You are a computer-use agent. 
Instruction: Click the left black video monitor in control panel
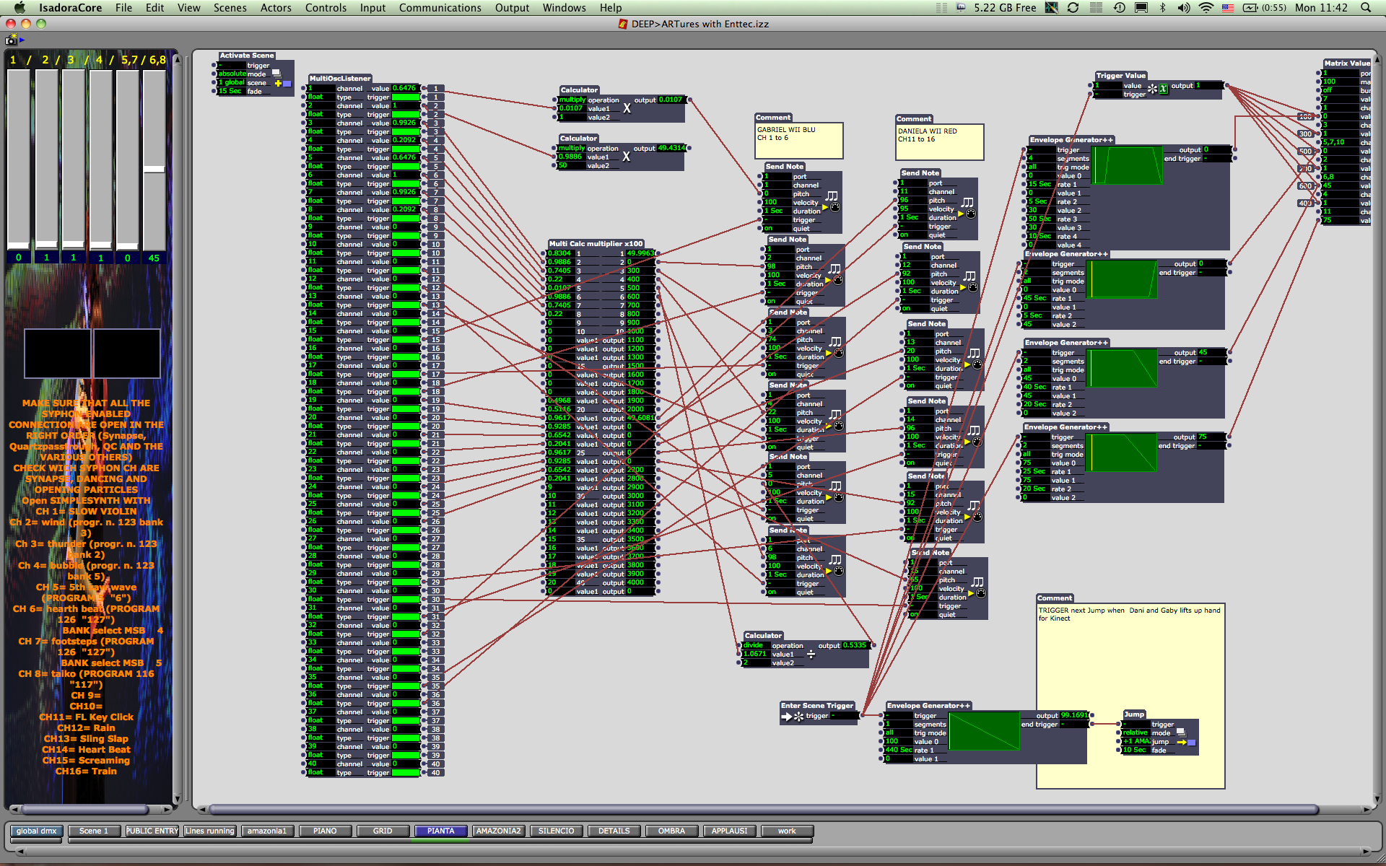point(58,354)
